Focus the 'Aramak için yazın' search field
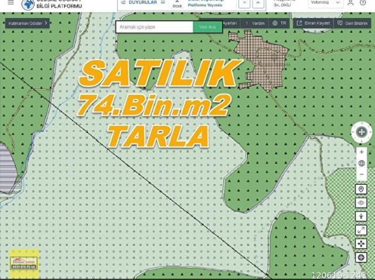Screen dimensions: 375x280 coord(154,27)
